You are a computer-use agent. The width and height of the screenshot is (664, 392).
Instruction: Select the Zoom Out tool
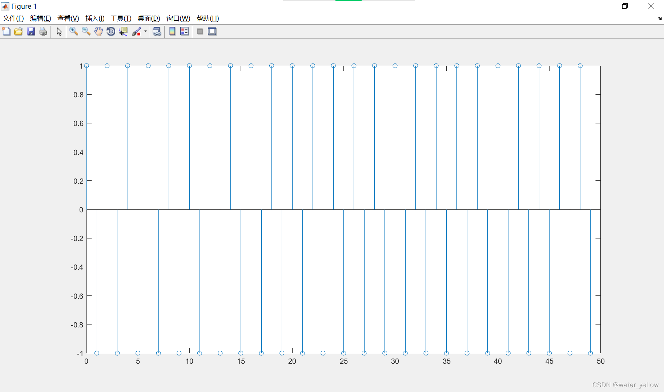[86, 32]
